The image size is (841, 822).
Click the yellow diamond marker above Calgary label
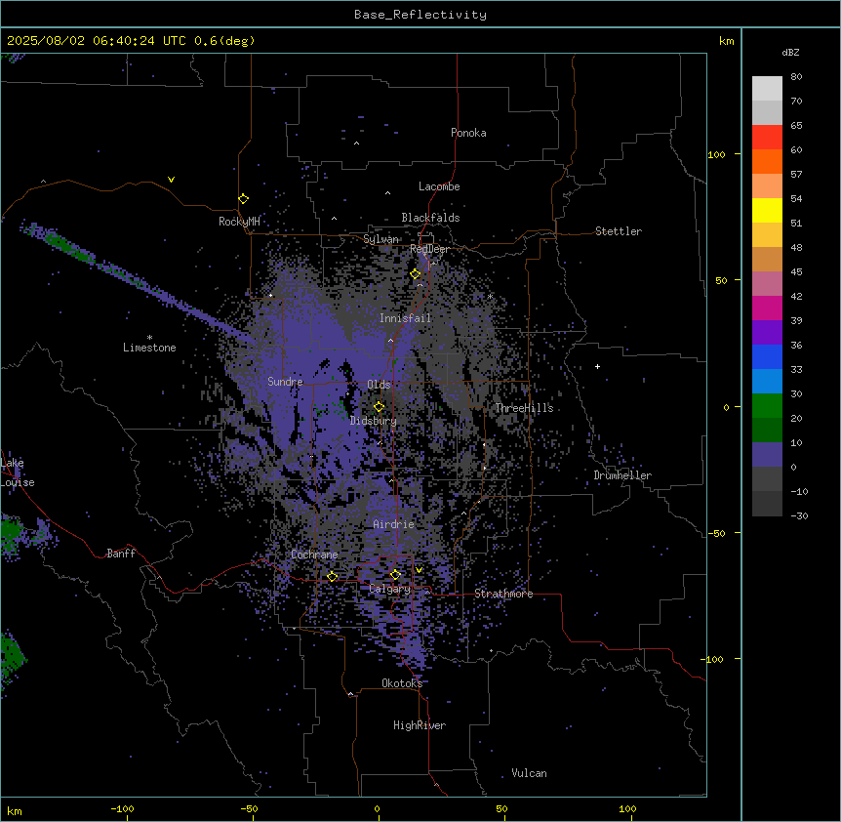click(x=395, y=575)
